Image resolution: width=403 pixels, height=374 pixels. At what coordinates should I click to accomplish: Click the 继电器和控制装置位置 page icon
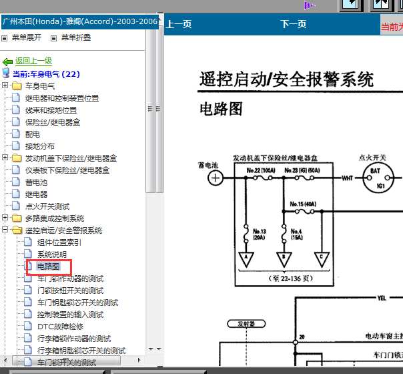tap(16, 98)
